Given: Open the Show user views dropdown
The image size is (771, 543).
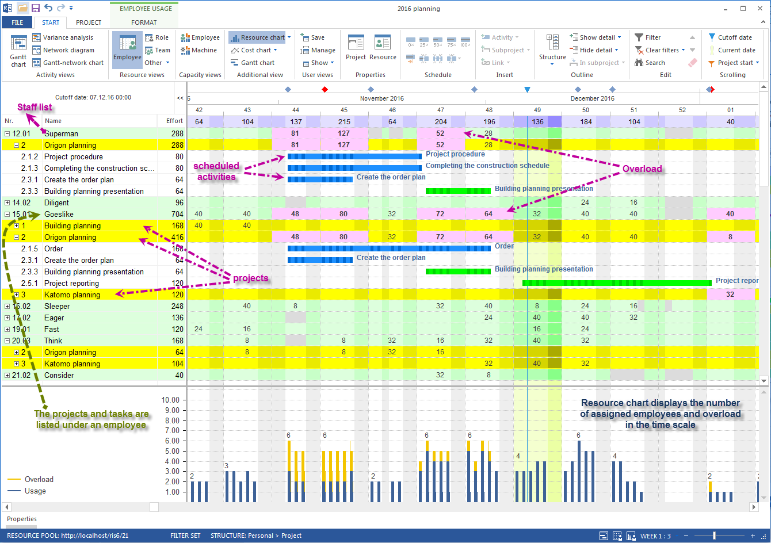Looking at the screenshot, I should click(x=318, y=63).
